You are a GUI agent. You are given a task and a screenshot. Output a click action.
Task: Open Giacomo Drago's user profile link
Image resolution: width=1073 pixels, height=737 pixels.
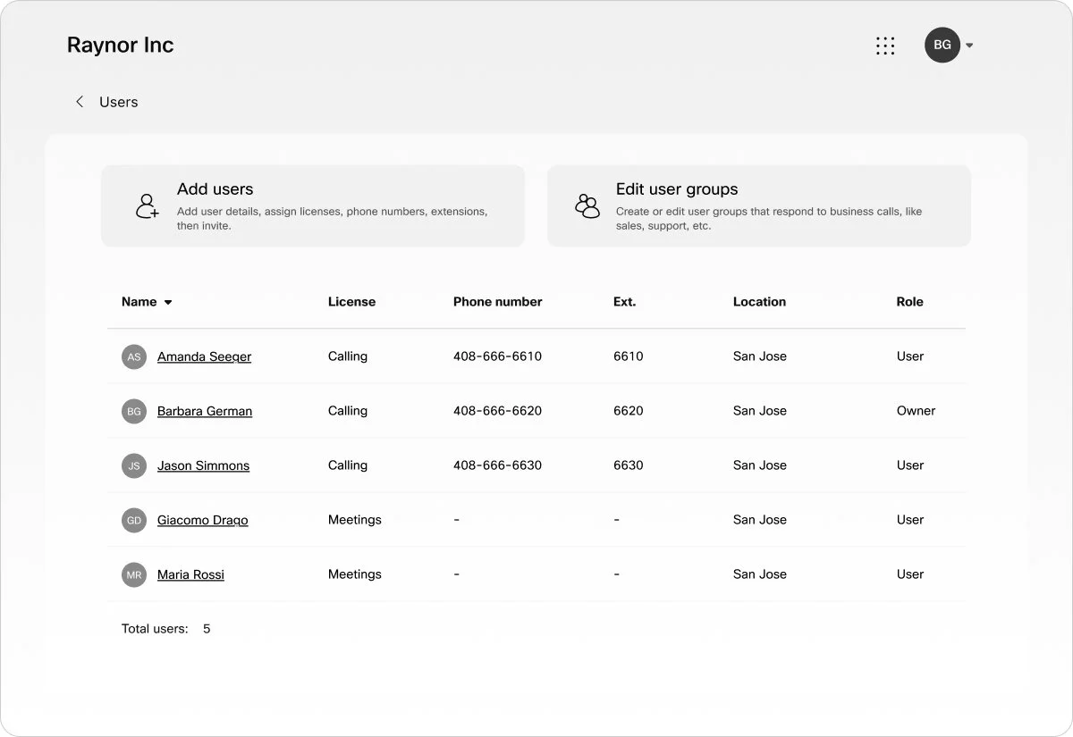pyautogui.click(x=203, y=520)
